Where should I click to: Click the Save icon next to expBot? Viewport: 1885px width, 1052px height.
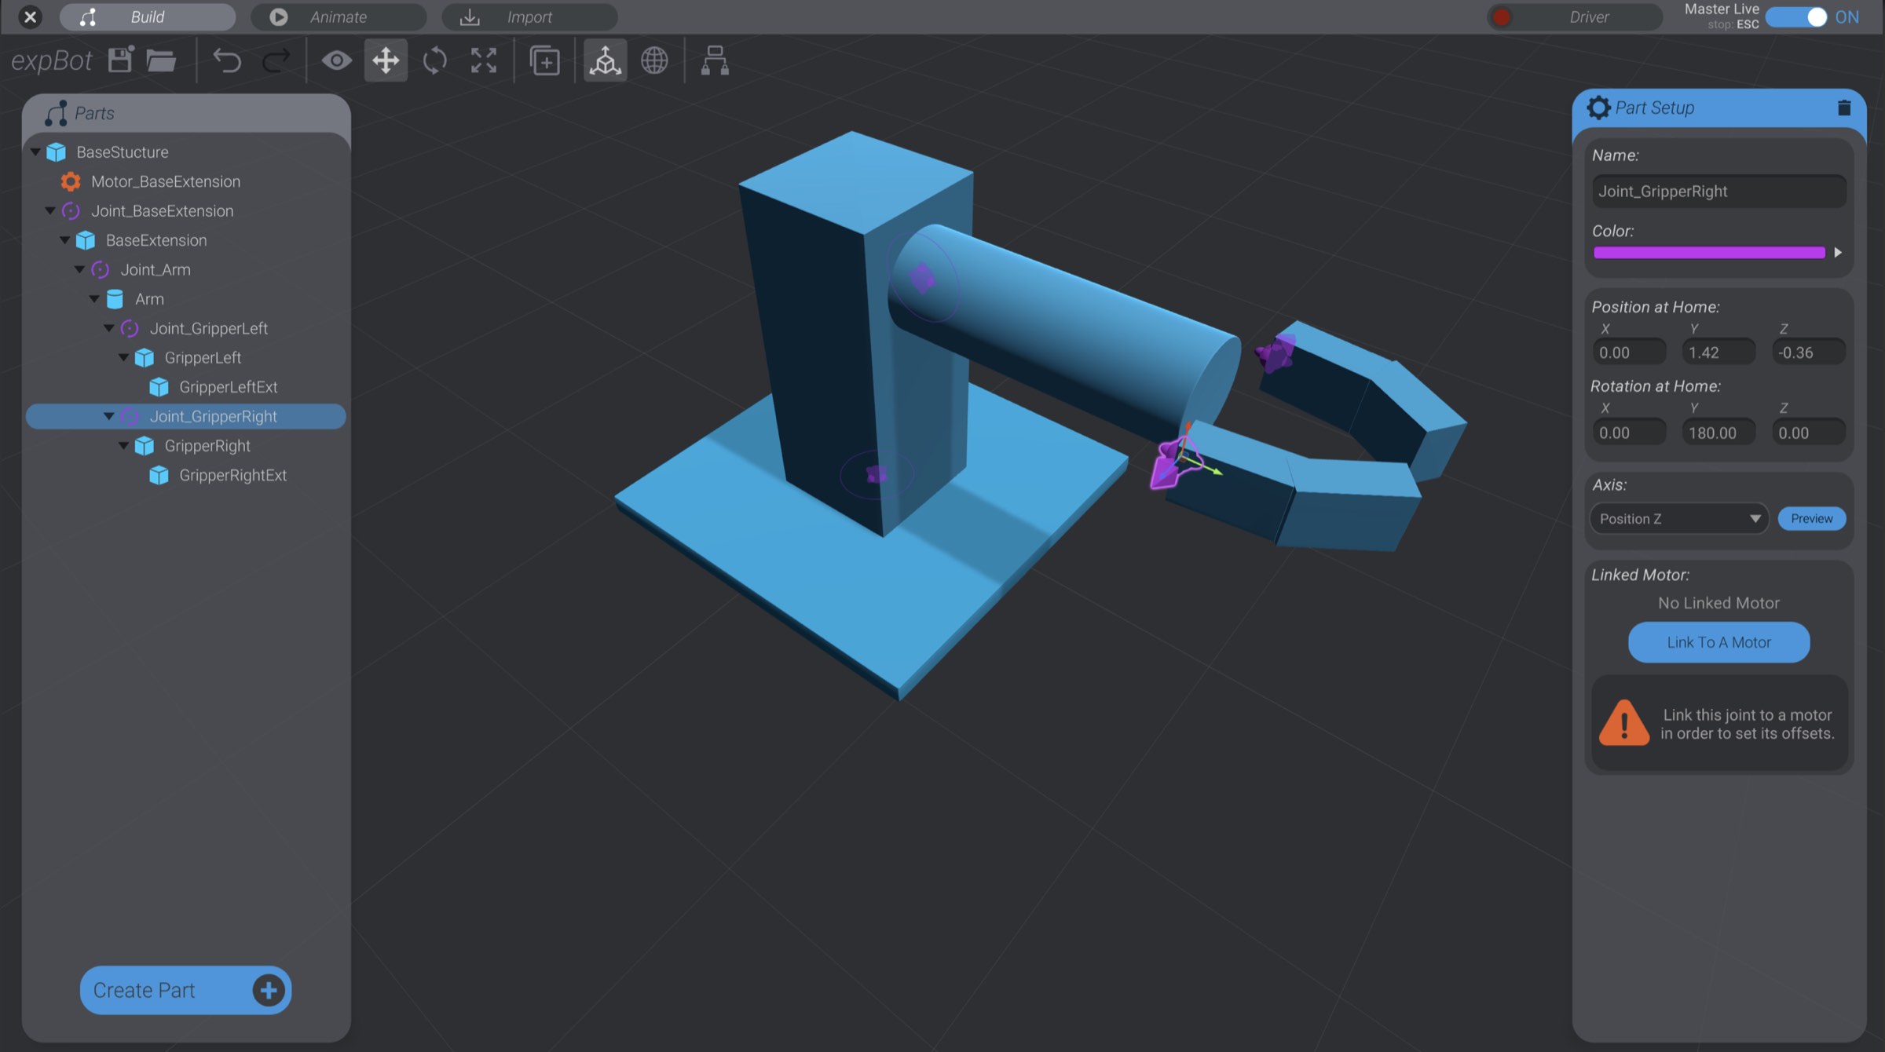119,60
